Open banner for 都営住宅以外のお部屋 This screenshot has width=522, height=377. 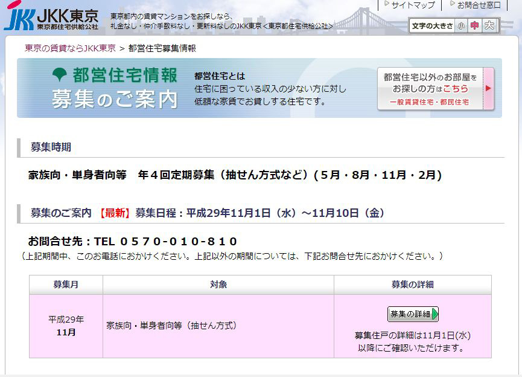click(435, 89)
